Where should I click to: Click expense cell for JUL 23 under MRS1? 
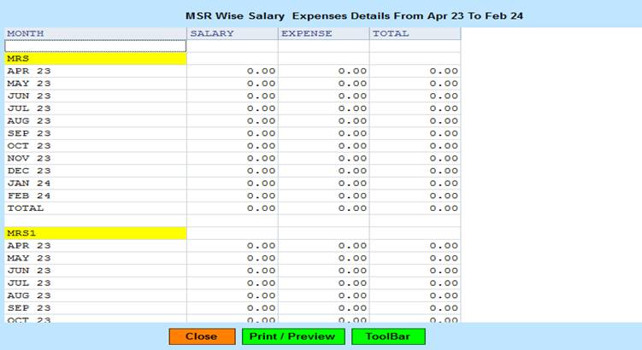(x=323, y=283)
